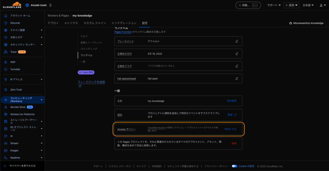Image resolution: width=329 pixels, height=171 pixels.
Task: Click the collapse sidebar double-chevron icon
Action: 5,166
